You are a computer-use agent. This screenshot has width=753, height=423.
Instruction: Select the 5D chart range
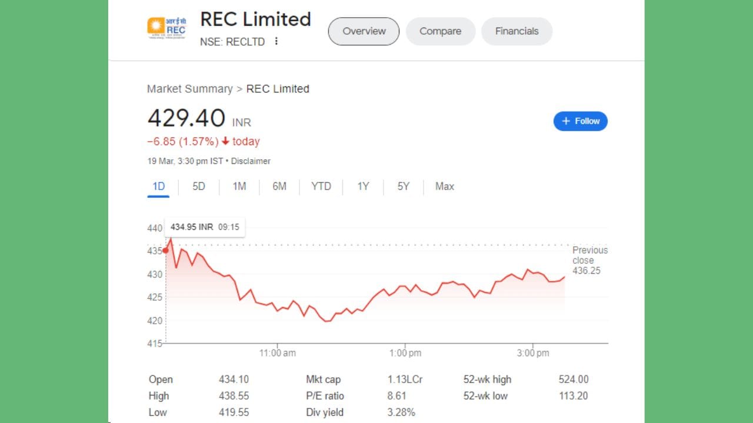199,186
